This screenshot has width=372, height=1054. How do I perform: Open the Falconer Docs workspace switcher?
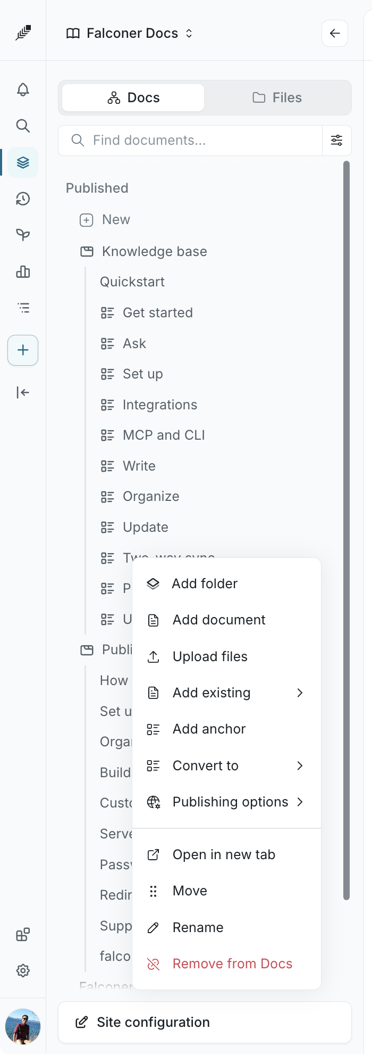tap(129, 34)
